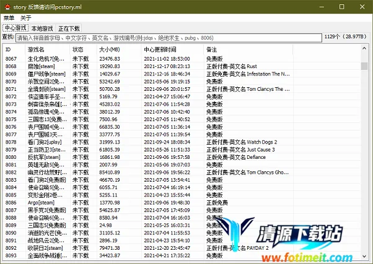Screen dimensions: 373x264
Task: Open the 关于 menu
Action: tap(25, 18)
